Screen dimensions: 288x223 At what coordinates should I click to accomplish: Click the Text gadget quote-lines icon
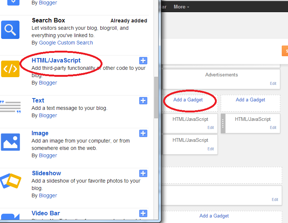(x=10, y=107)
